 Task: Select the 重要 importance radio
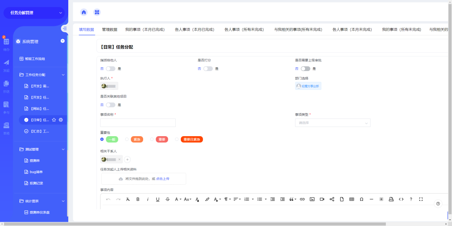(152, 140)
